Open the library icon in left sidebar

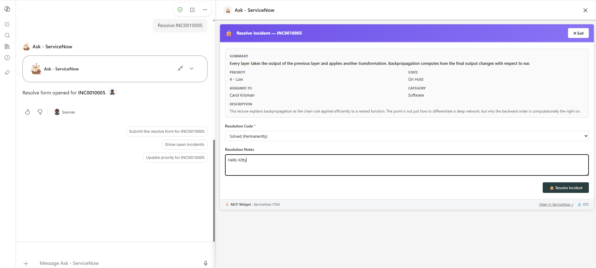coord(7,46)
